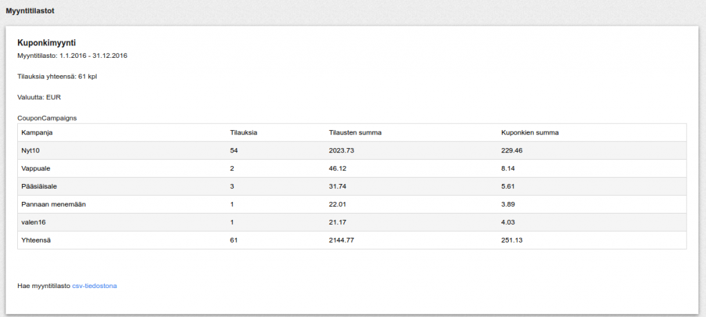This screenshot has width=706, height=317.
Task: Open the csv-tiedostona download link
Action: [x=94, y=286]
